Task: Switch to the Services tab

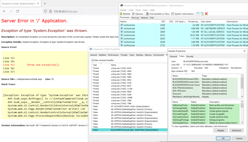Action: (135, 18)
